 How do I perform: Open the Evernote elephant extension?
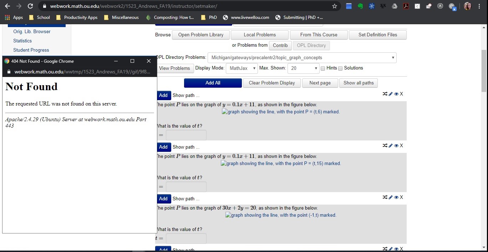point(360,6)
